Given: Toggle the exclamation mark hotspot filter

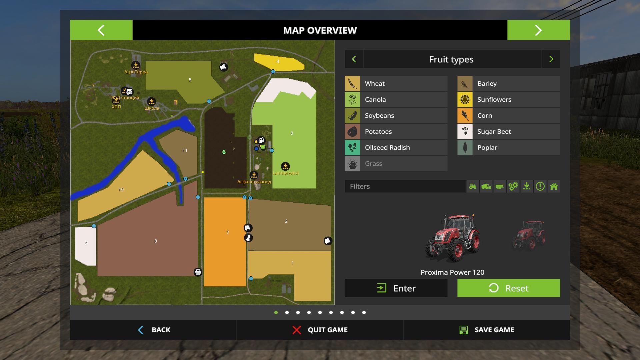Looking at the screenshot, I should pos(540,186).
